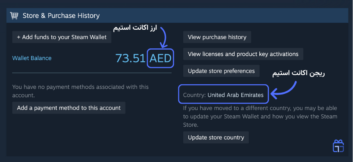
Task: Click the no payment methods notice text
Action: coord(80,91)
